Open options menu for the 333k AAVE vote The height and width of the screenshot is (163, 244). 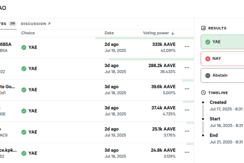coord(187,47)
